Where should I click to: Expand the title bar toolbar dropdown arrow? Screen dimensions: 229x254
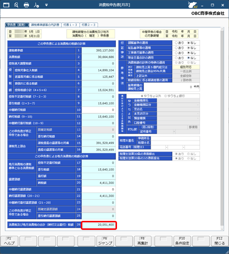point(46,5)
